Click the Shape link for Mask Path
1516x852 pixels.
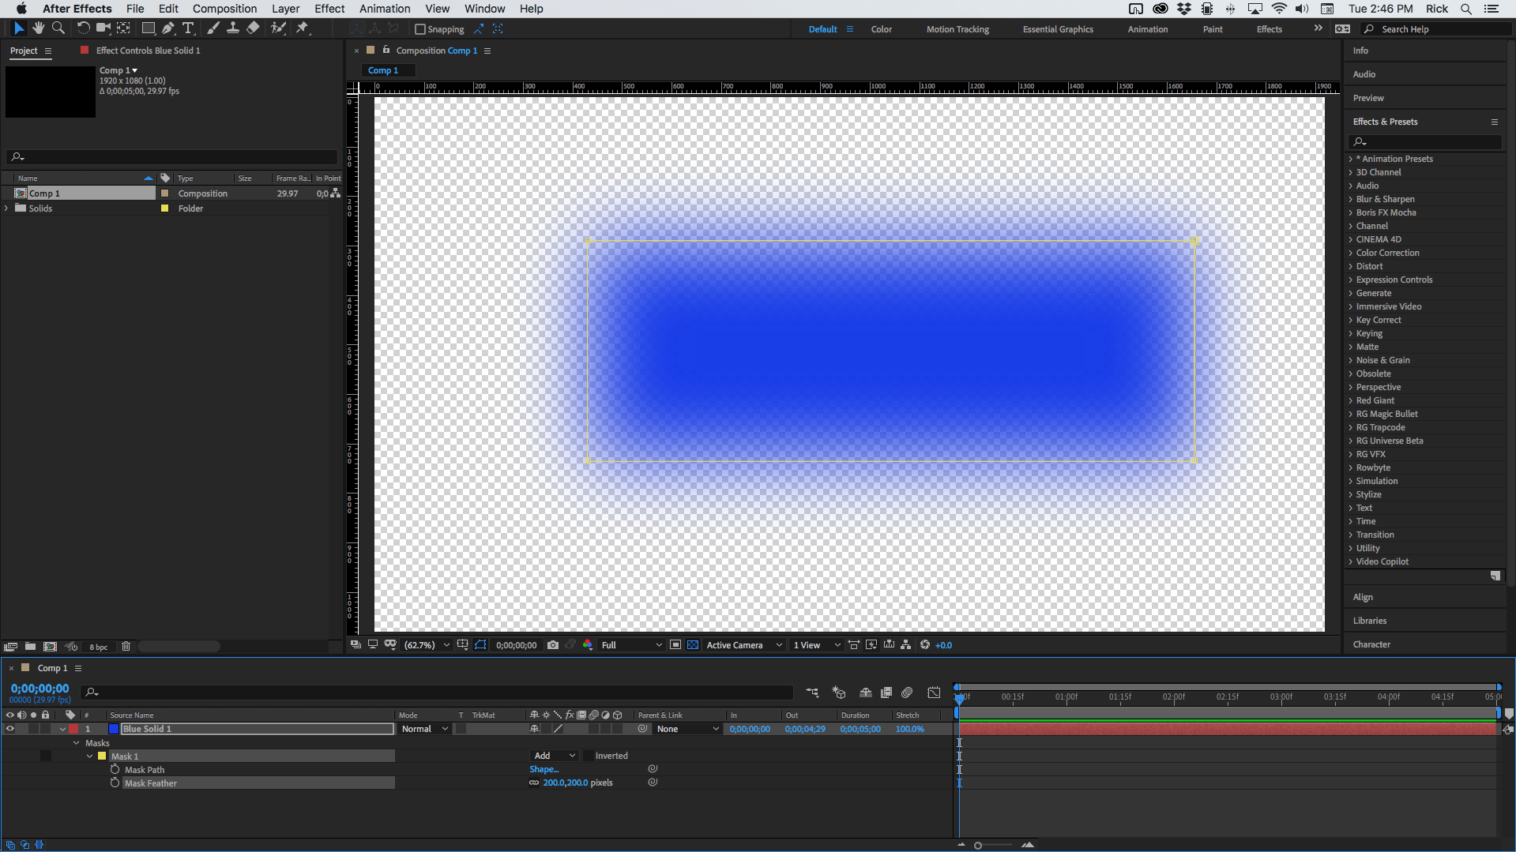coord(544,769)
